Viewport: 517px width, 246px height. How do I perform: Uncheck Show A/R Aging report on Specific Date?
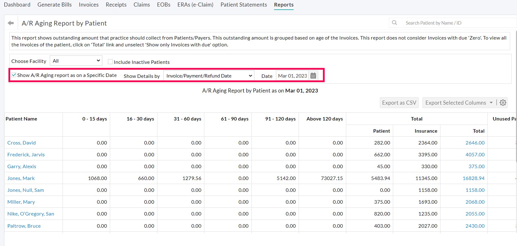point(14,75)
